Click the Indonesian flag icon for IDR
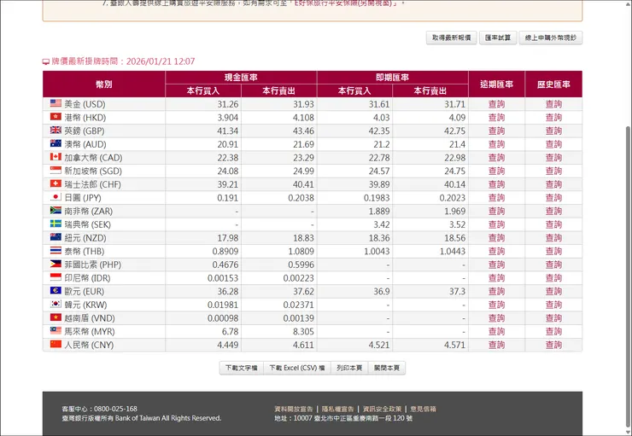The height and width of the screenshot is (436, 632). pyautogui.click(x=56, y=277)
